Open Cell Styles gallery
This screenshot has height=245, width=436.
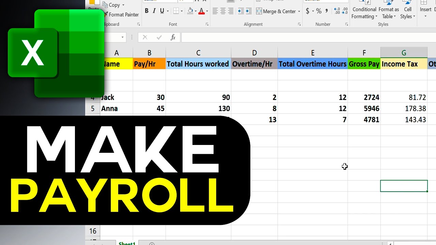(408, 10)
